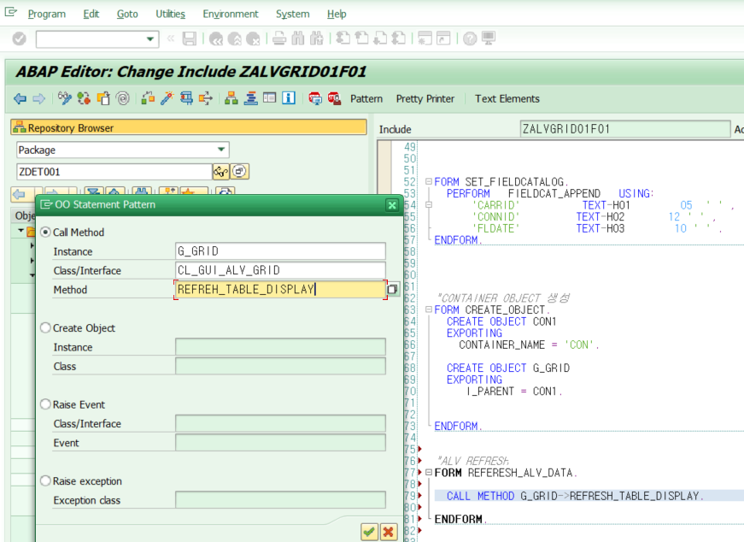Click the green Enter checkmark icon
This screenshot has width=744, height=542.
(x=19, y=38)
